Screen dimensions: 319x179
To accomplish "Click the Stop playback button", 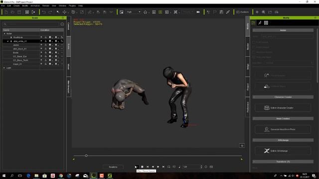I will click(x=142, y=167).
